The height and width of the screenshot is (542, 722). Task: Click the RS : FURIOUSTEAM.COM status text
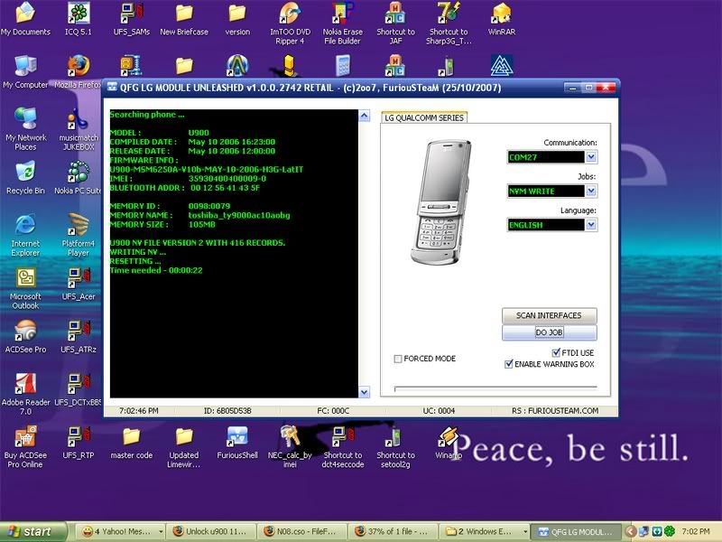coord(555,411)
